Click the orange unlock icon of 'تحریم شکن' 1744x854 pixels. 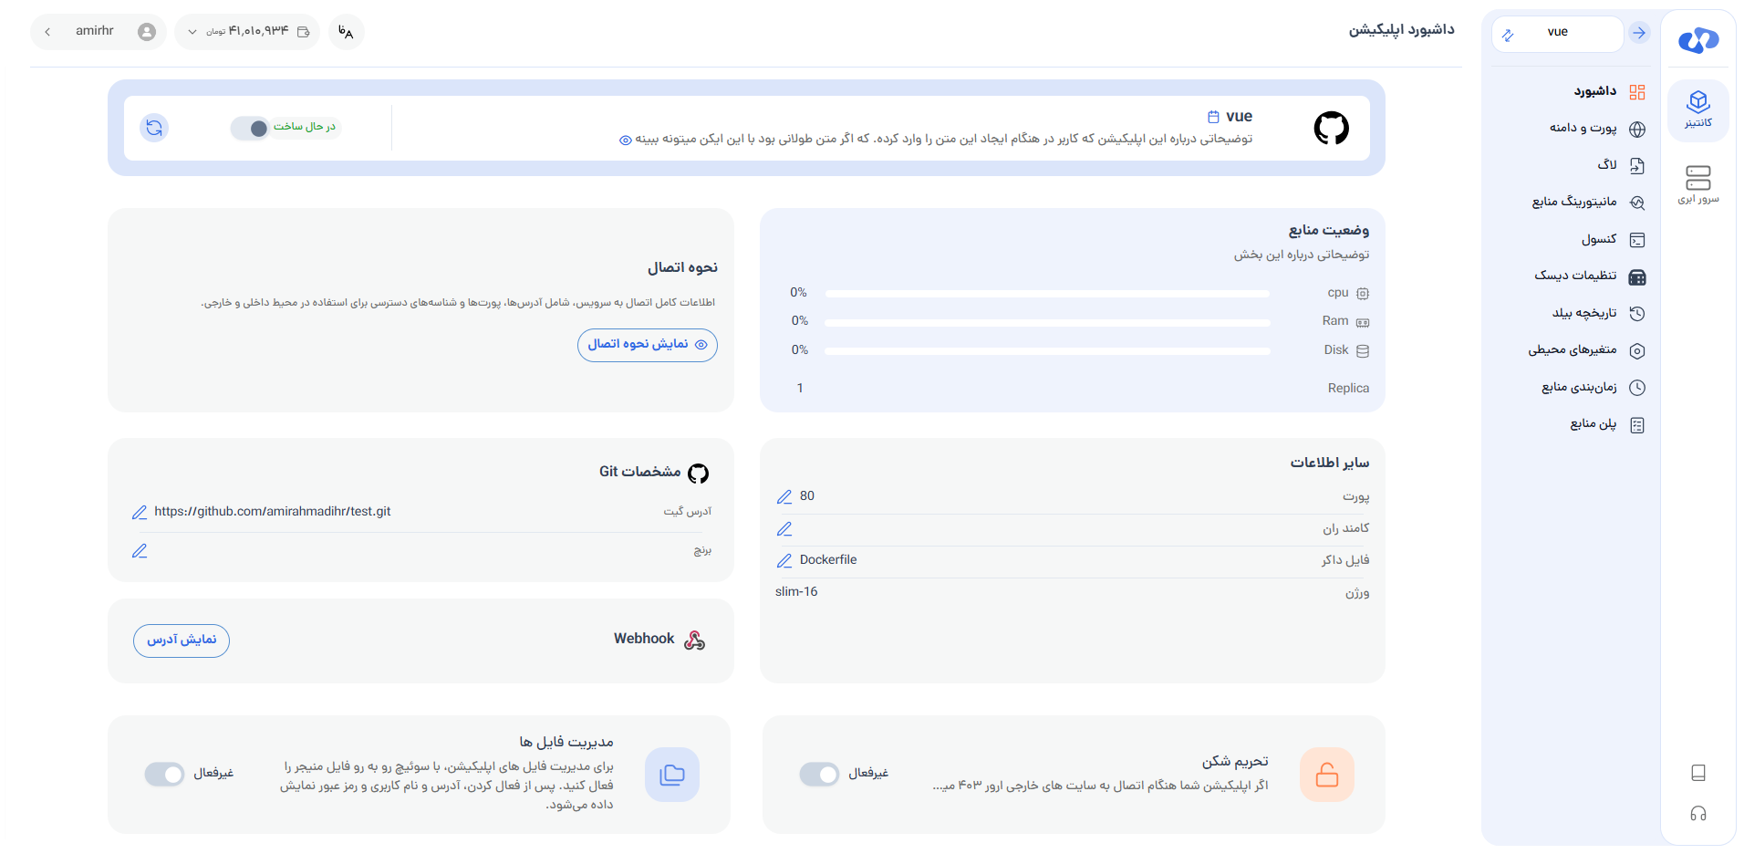[x=1327, y=775]
